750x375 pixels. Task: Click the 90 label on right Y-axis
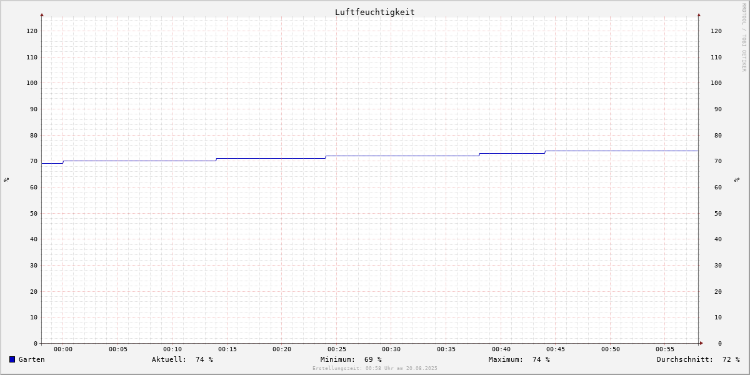pos(718,109)
